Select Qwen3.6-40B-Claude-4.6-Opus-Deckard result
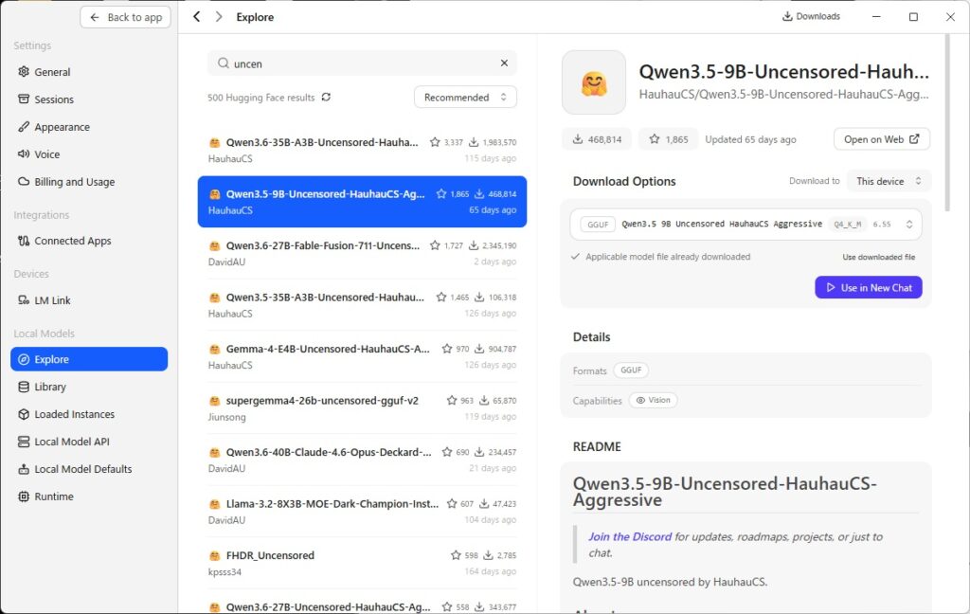The height and width of the screenshot is (614, 970). pos(362,460)
